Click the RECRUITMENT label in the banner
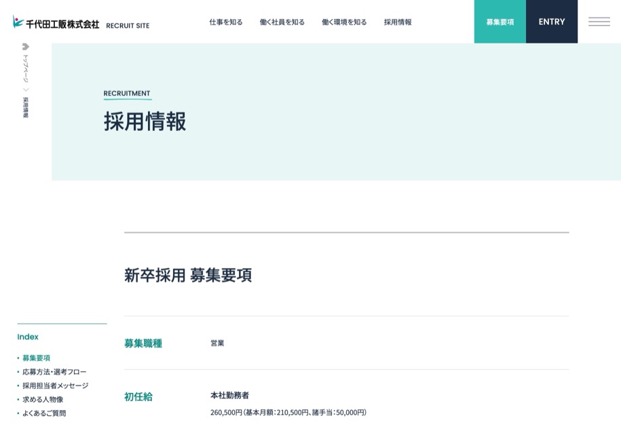The height and width of the screenshot is (431, 621). click(x=127, y=94)
